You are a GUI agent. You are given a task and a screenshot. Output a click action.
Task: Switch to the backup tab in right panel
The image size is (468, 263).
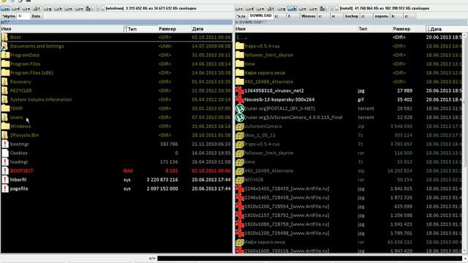click(x=352, y=16)
